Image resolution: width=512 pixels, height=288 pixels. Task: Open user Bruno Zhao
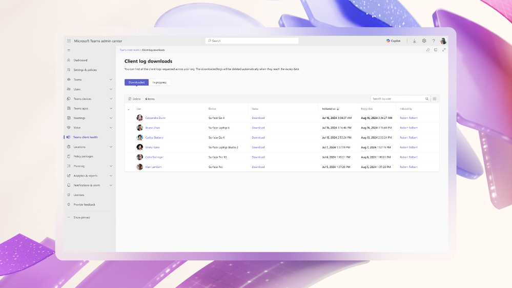click(153, 128)
